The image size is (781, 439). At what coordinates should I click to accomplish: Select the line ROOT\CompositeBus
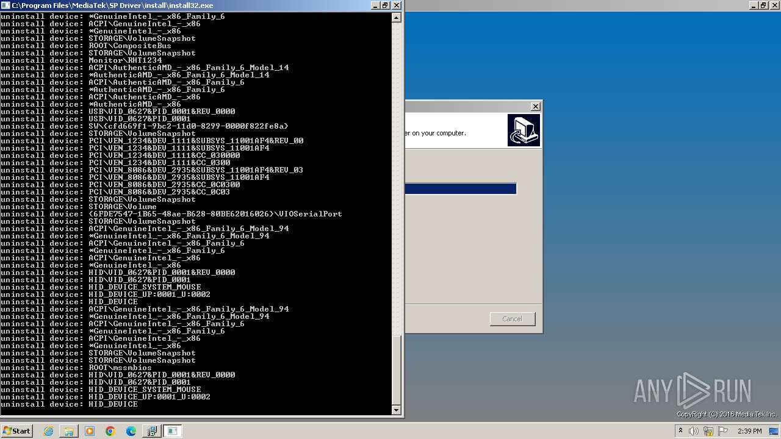pyautogui.click(x=86, y=46)
